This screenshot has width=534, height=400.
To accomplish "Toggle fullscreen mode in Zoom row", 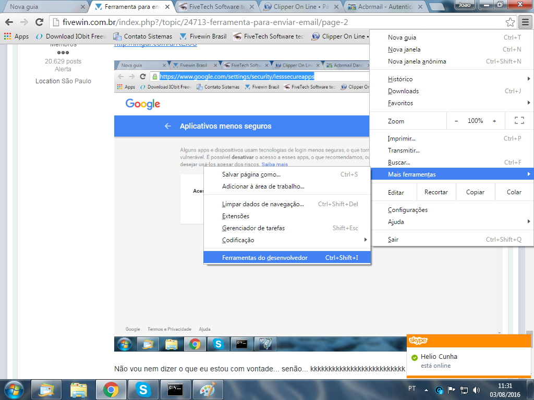I will [519, 121].
